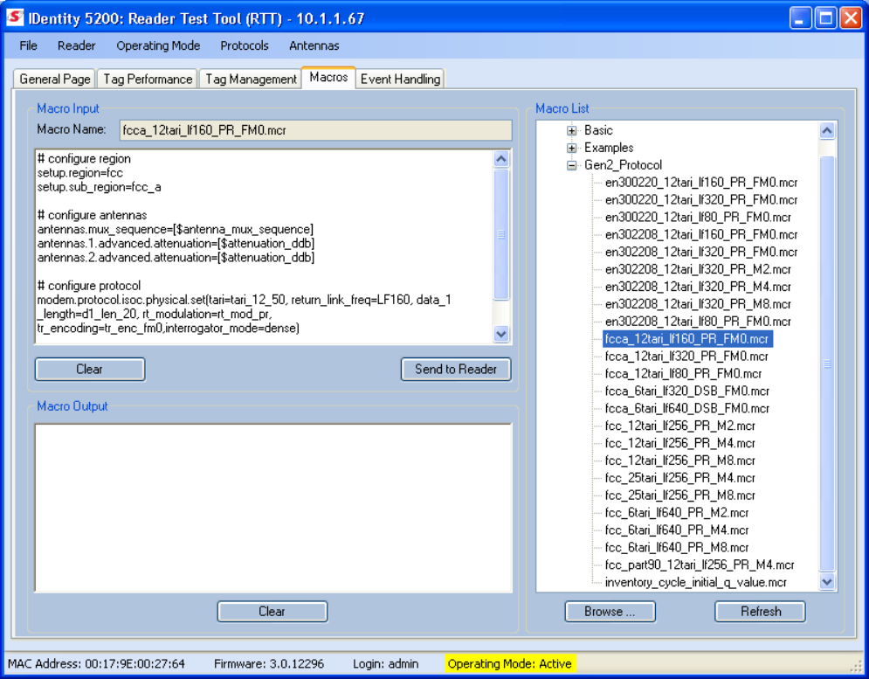This screenshot has width=869, height=679.
Task: Select en302208_12tari_lf320_PR_M2.mcr macro
Action: 698,269
